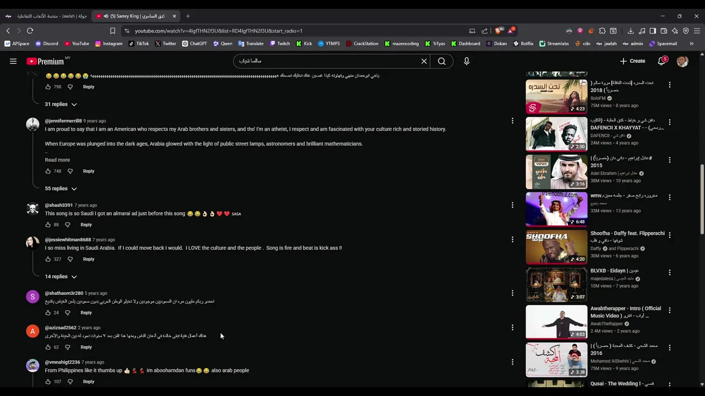705x396 pixels.
Task: Open Brave Rewards triangle icon
Action: [x=511, y=30]
